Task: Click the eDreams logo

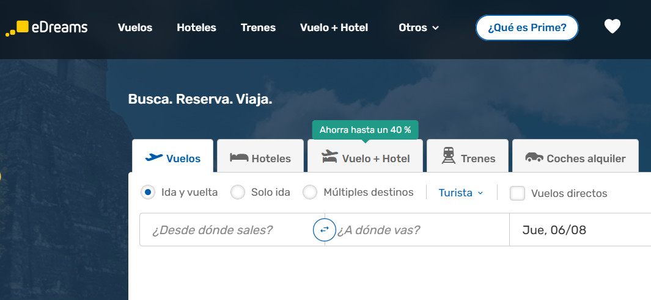Action: 46,28
